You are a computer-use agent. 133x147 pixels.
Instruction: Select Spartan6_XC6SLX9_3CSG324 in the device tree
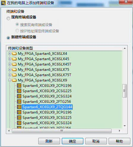point(47,123)
